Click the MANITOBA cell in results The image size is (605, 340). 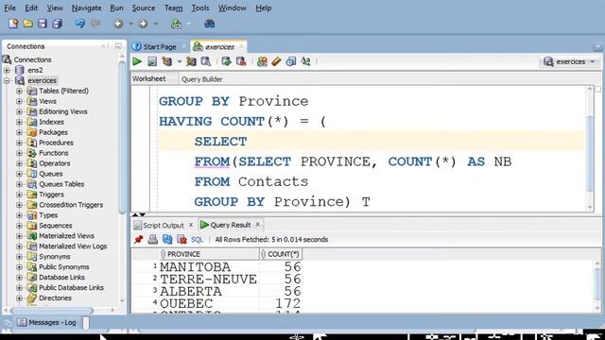click(x=209, y=266)
